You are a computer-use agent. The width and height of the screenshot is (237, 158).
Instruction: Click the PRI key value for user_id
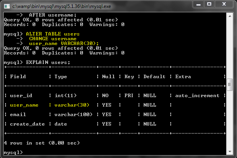[129, 96]
